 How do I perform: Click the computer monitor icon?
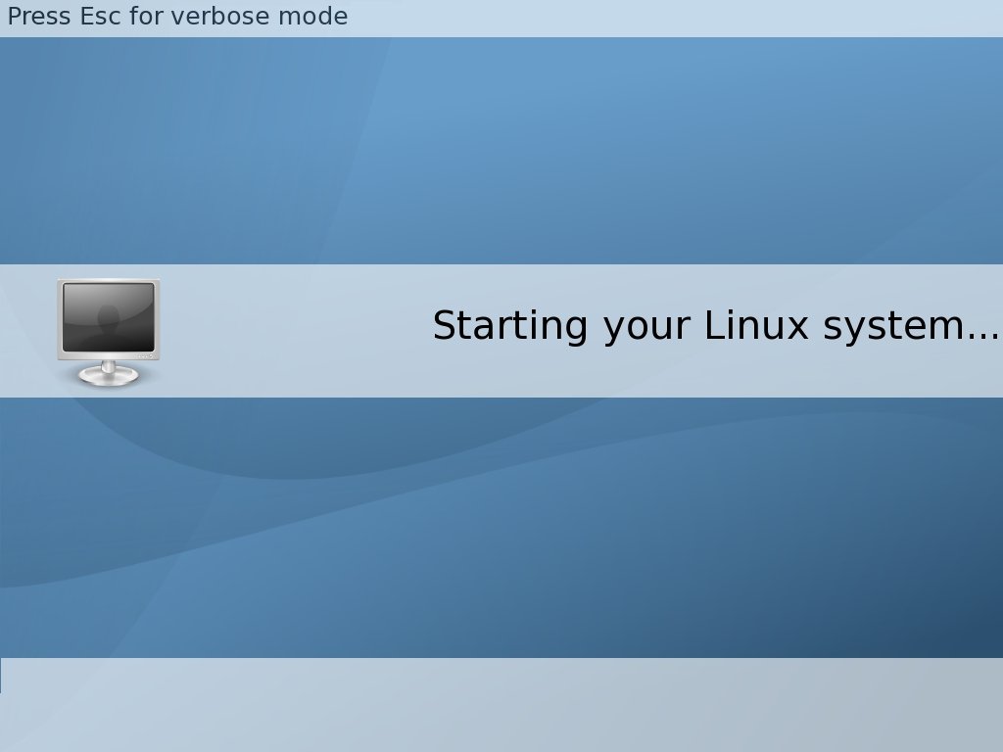tap(108, 332)
